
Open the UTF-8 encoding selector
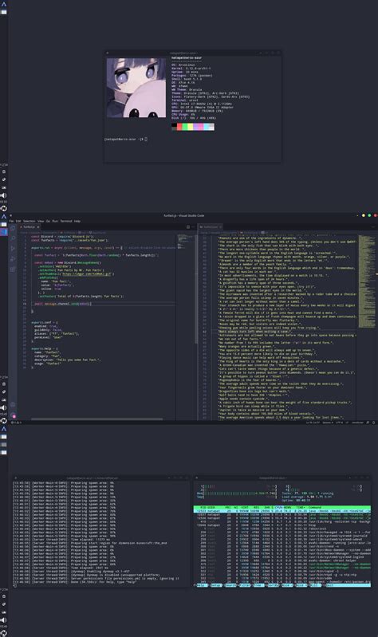point(339,423)
